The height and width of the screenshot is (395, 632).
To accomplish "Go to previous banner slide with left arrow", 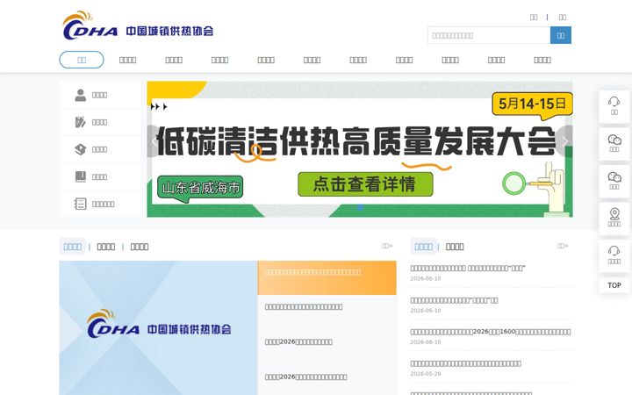I will pyautogui.click(x=154, y=141).
